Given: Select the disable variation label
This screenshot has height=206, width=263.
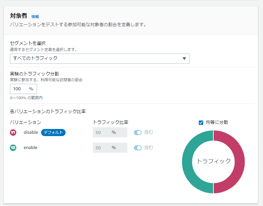Looking at the screenshot, I should point(31,132).
